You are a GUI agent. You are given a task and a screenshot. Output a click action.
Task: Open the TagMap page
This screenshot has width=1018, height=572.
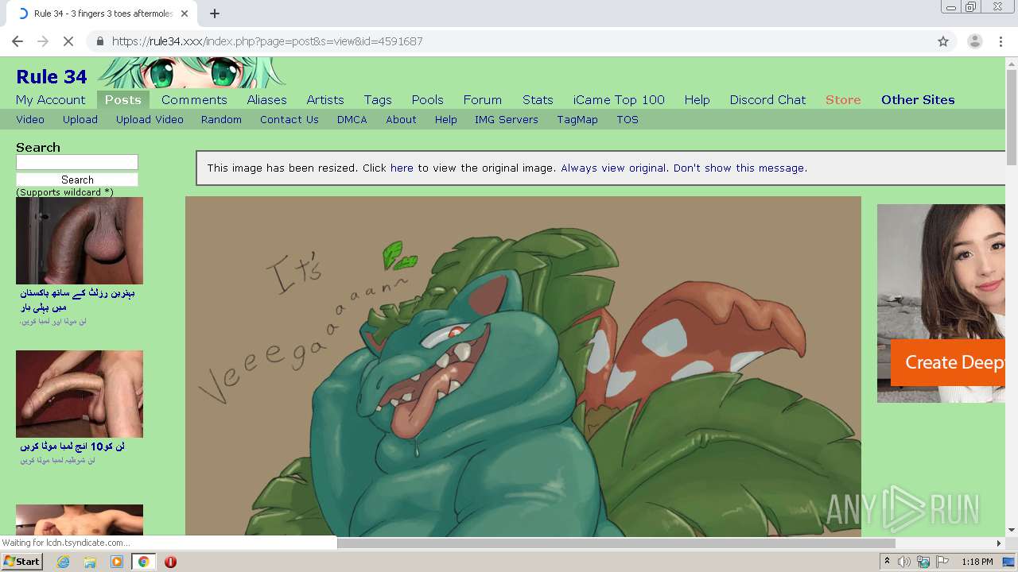coord(577,119)
